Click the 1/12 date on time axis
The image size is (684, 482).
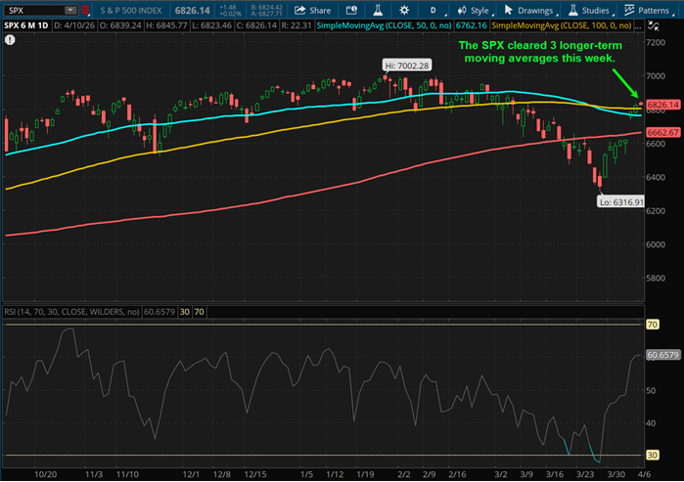(335, 474)
